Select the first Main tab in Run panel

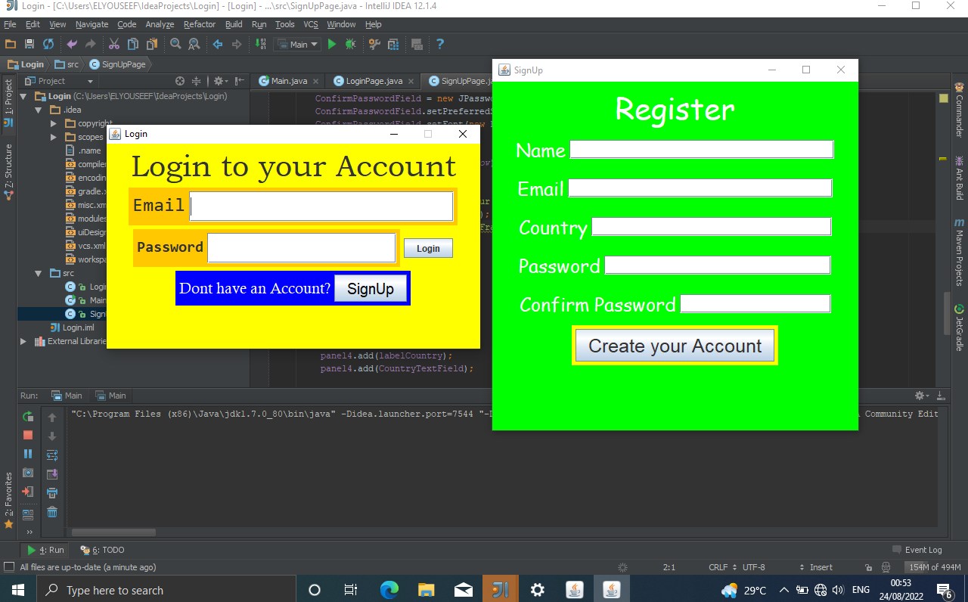(x=67, y=396)
